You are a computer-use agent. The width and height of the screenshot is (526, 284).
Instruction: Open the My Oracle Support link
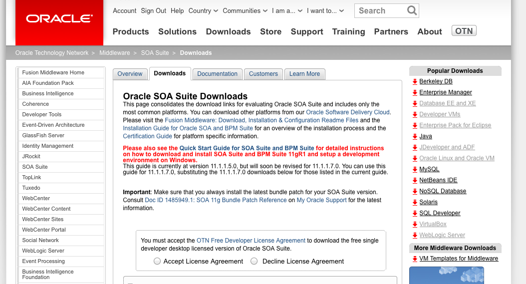322,200
